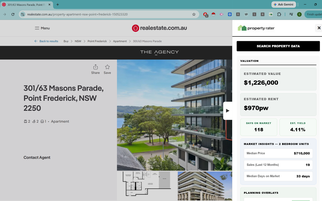Click the Median Price $710,000 row
Screen dimensions: 322x201
click(278, 153)
